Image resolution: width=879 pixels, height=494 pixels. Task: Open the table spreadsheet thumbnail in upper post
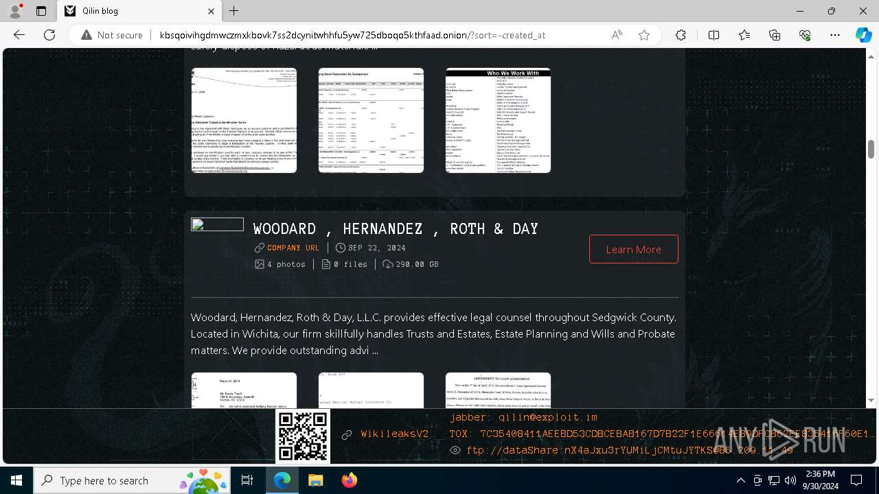371,120
